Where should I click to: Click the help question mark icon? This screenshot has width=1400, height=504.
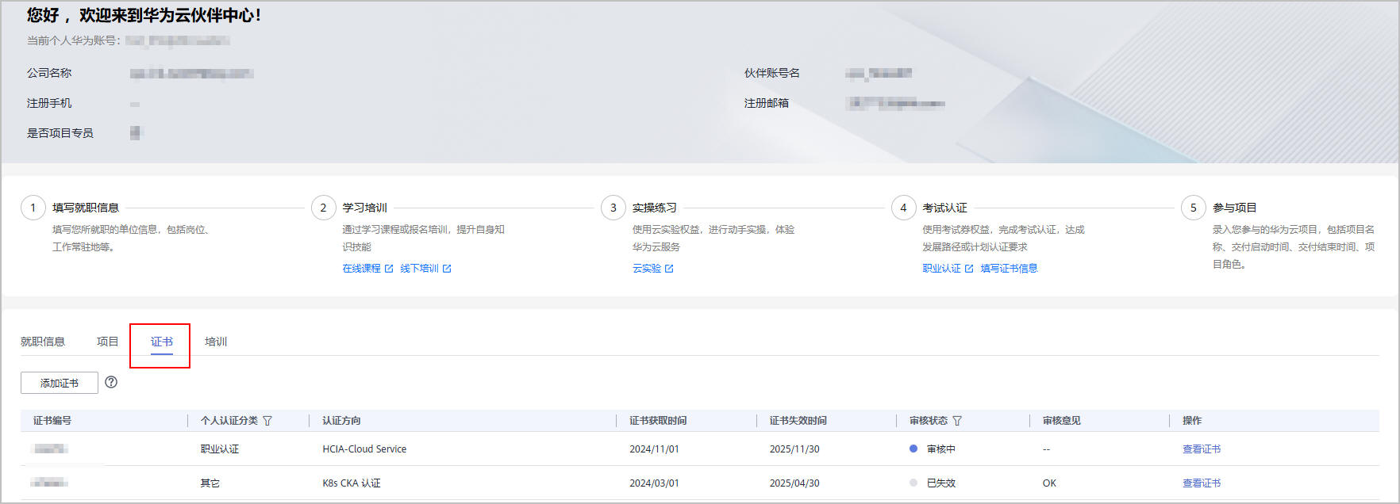tap(111, 382)
